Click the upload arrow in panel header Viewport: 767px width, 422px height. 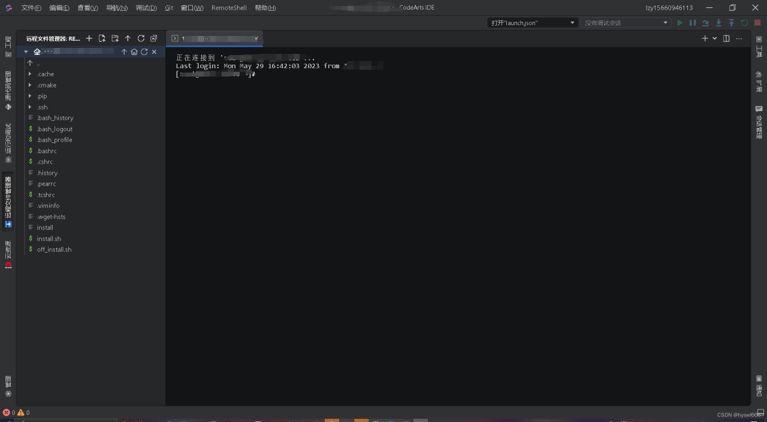coord(128,38)
